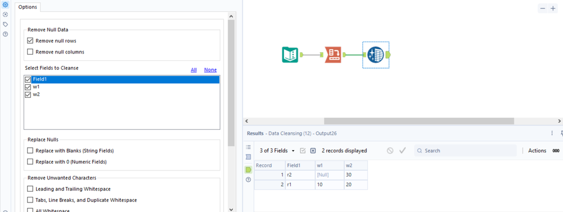Screen dimensions: 563x212
Task: Click the Input Data tool's output anchor
Action: point(302,55)
